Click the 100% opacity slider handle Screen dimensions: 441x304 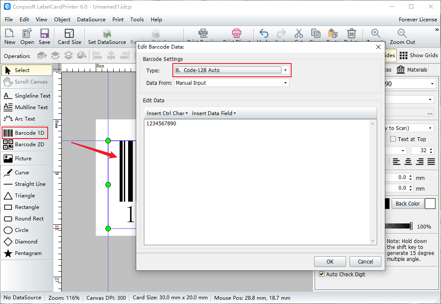coord(411,226)
